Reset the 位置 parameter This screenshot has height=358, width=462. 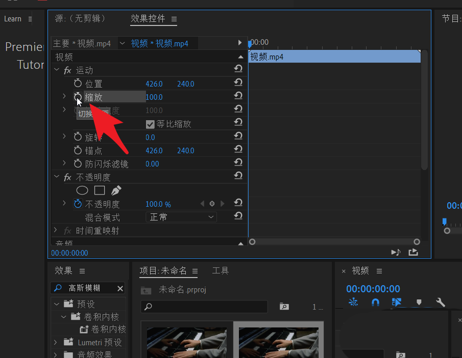pos(238,82)
